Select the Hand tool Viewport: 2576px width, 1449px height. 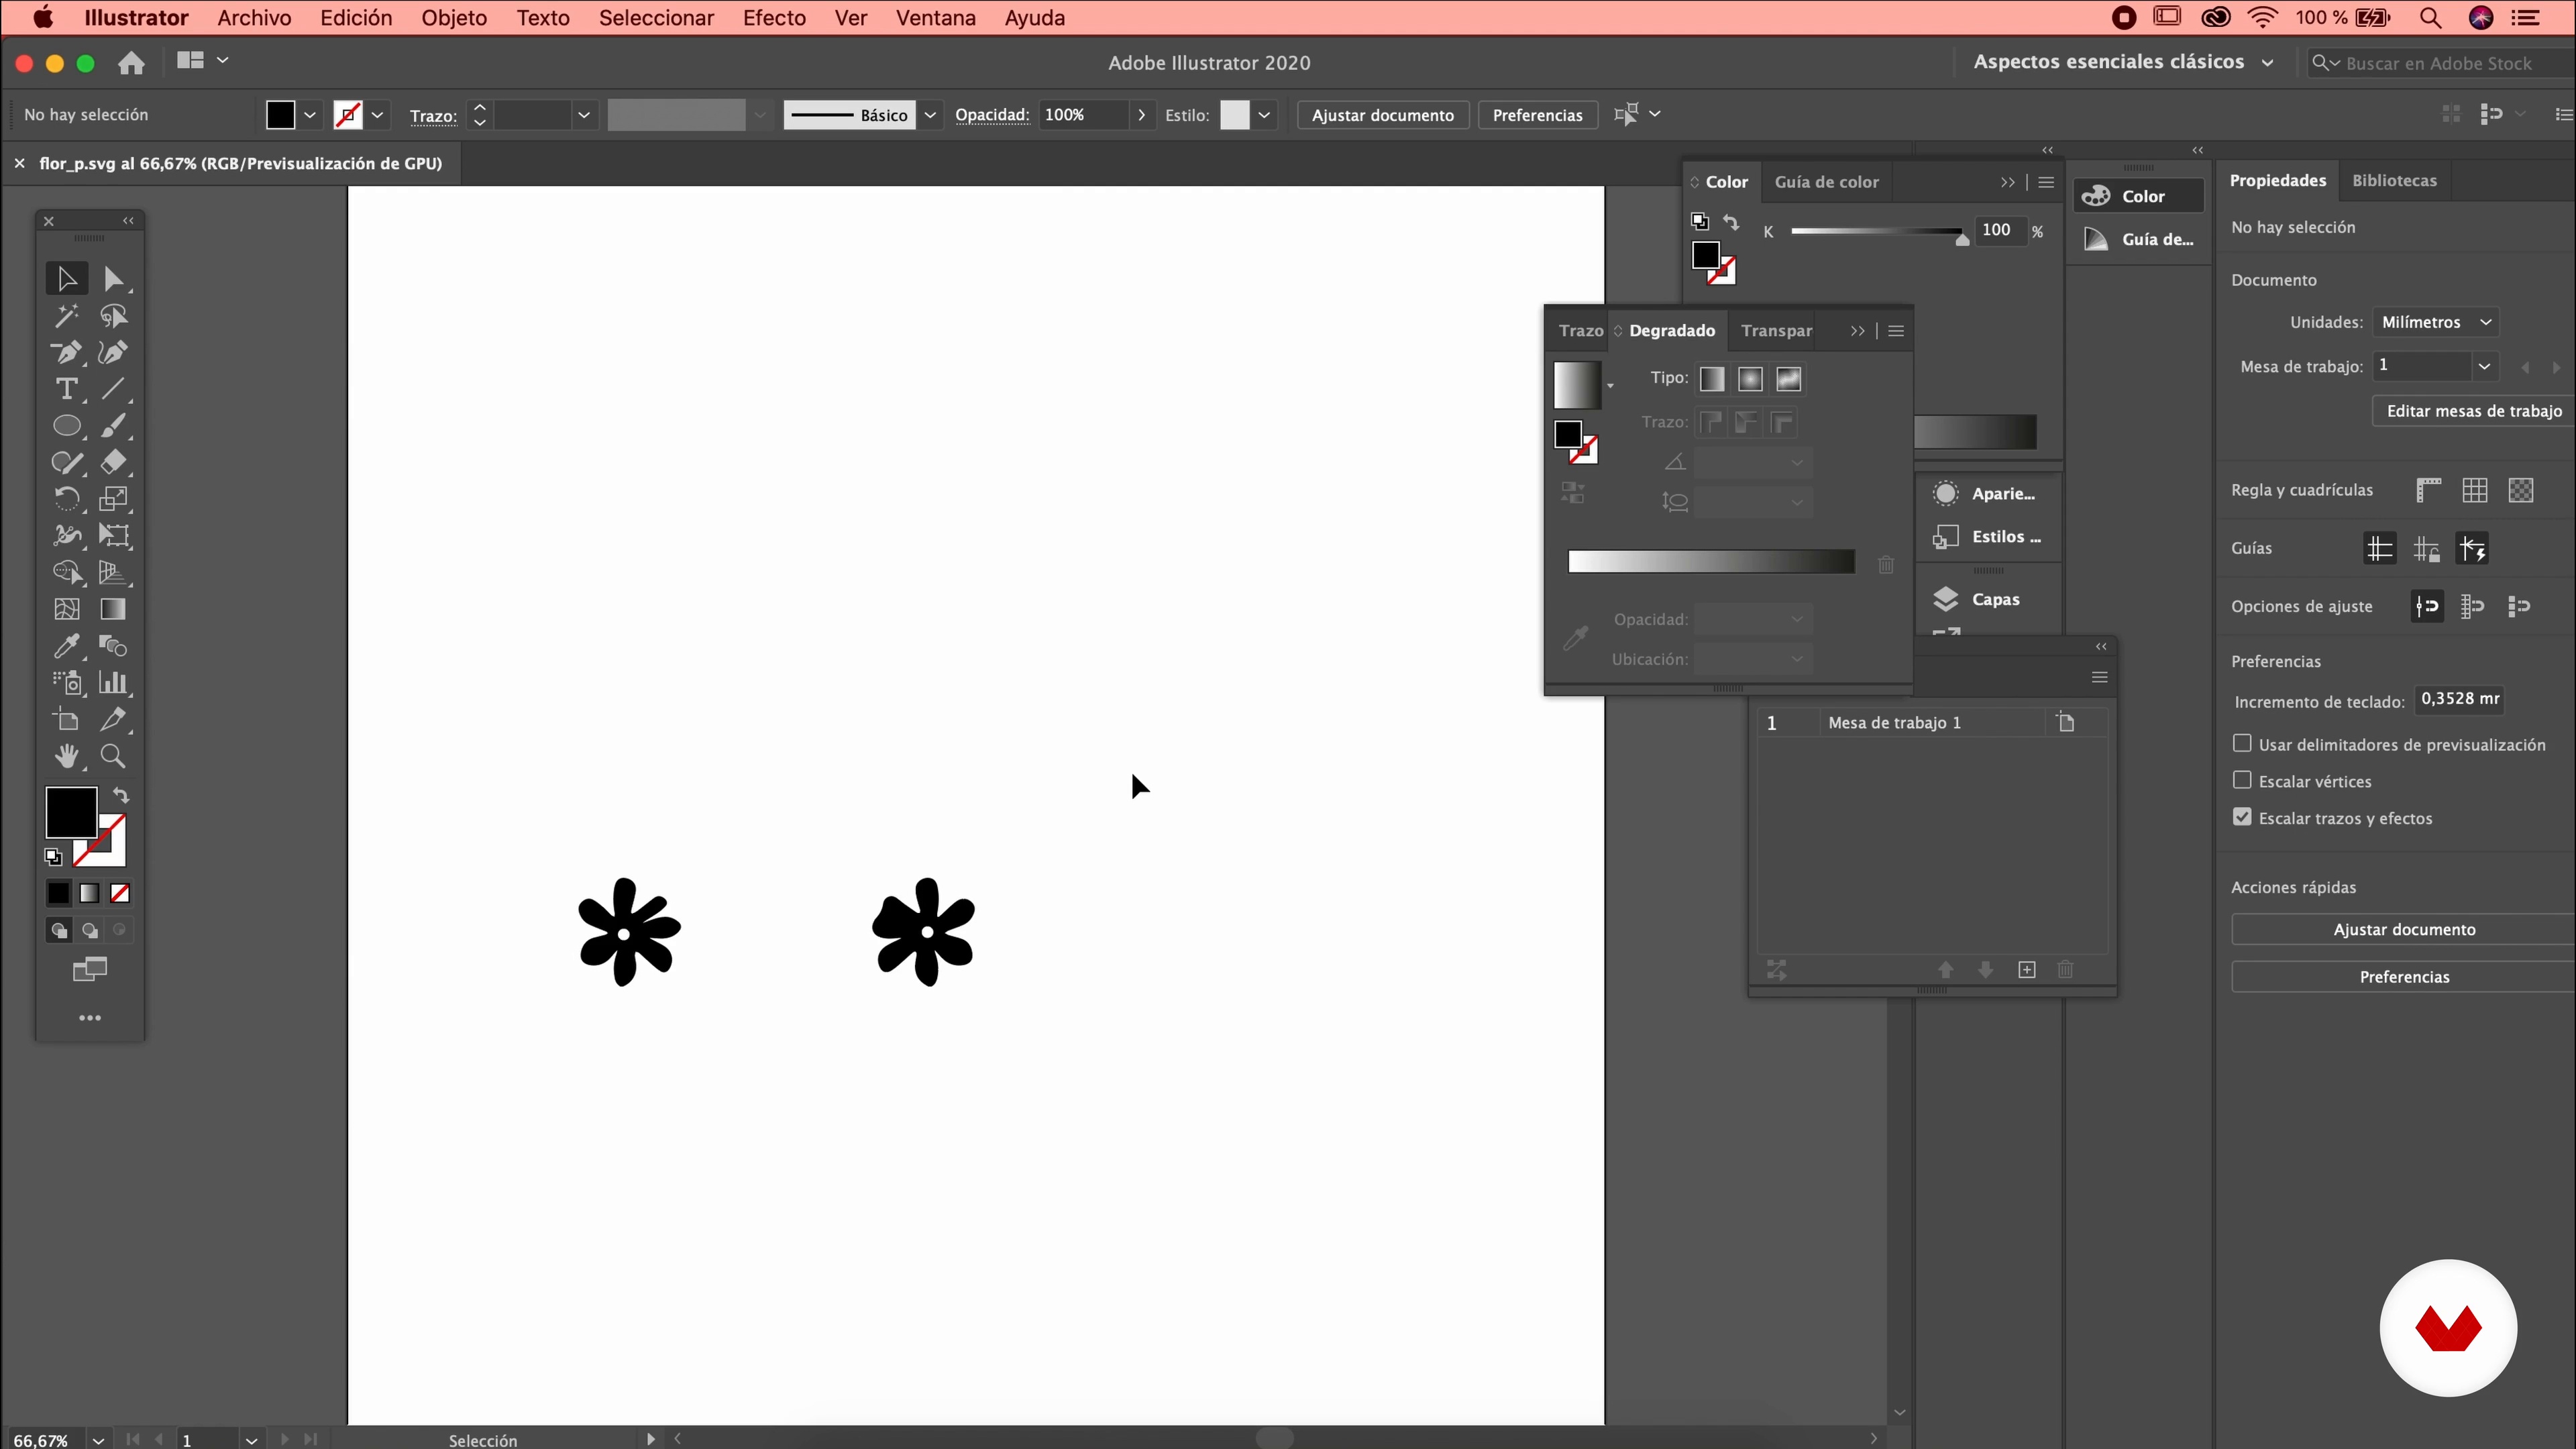tap(66, 756)
